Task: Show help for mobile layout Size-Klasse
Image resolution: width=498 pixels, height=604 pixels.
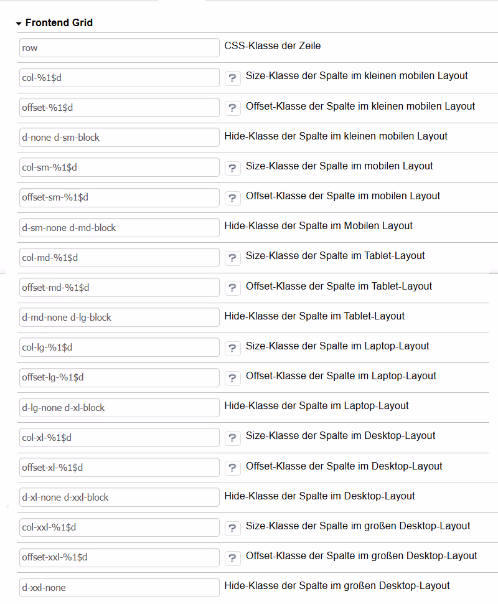Action: 233,168
